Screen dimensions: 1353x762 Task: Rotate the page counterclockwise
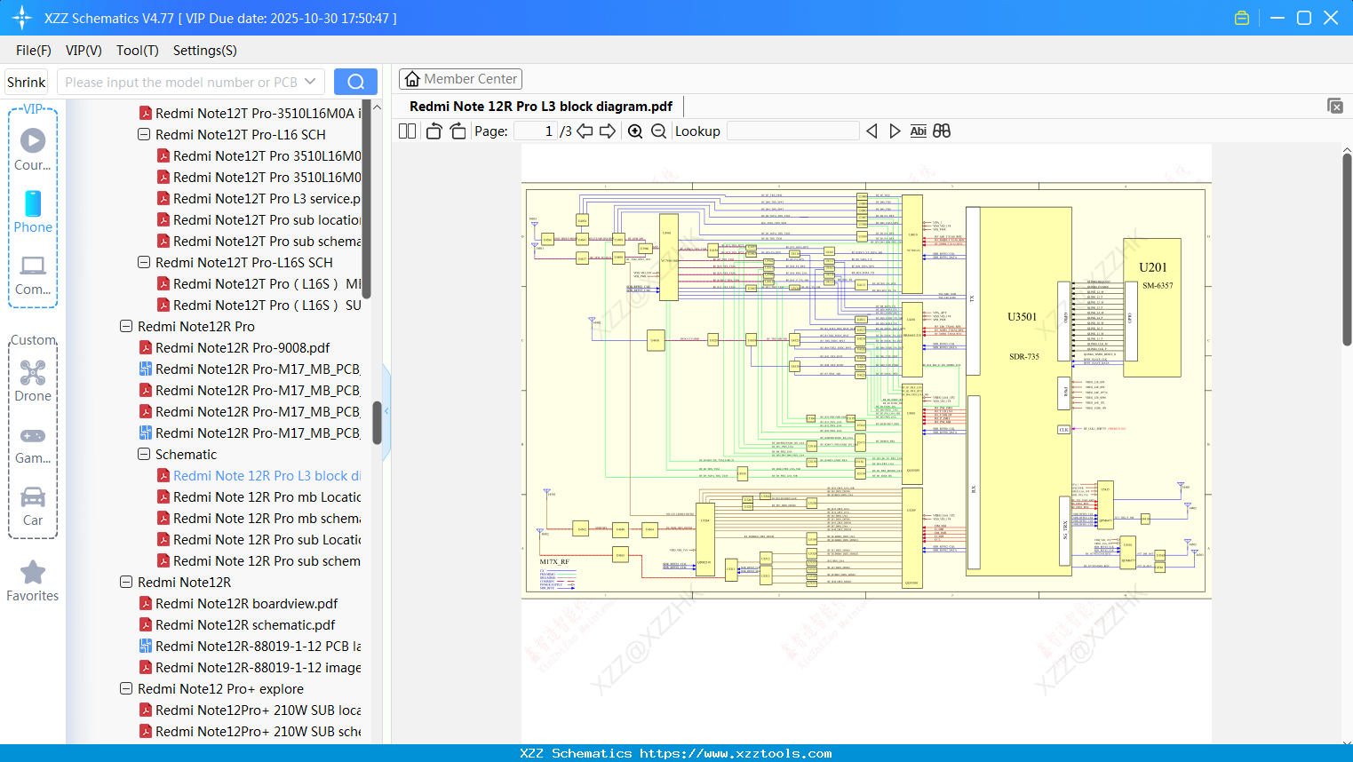point(434,131)
